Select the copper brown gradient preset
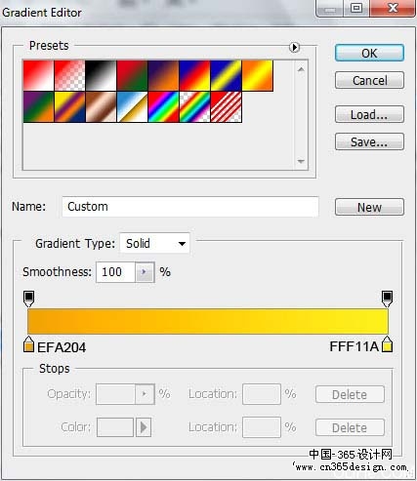This screenshot has height=481, width=417. [x=101, y=106]
